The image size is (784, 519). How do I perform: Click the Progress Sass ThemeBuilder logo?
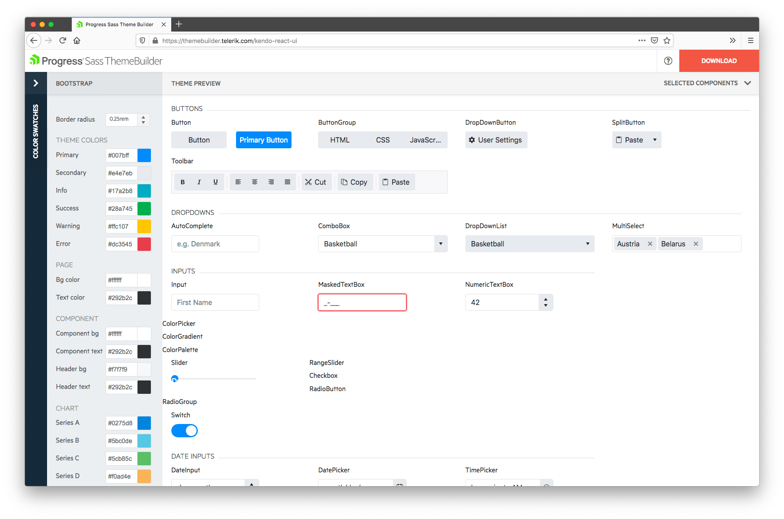[96, 61]
